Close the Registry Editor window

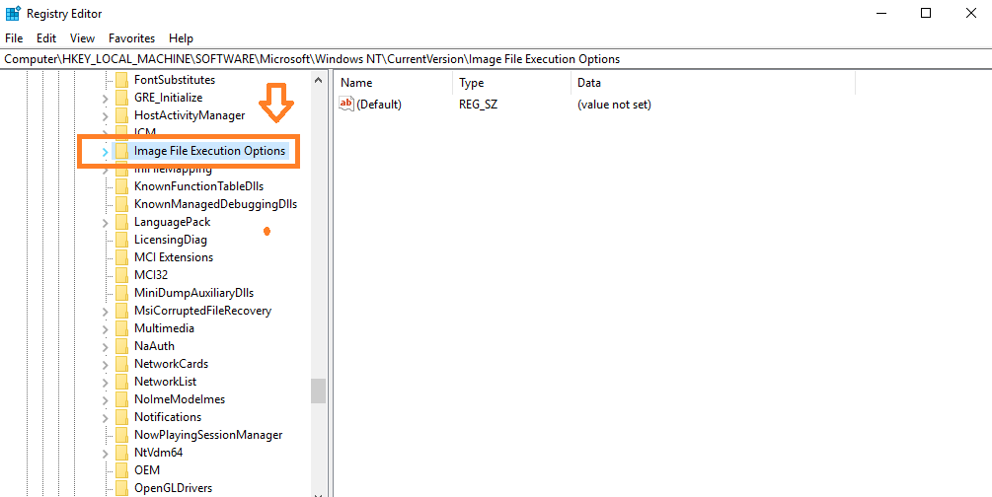[x=970, y=13]
